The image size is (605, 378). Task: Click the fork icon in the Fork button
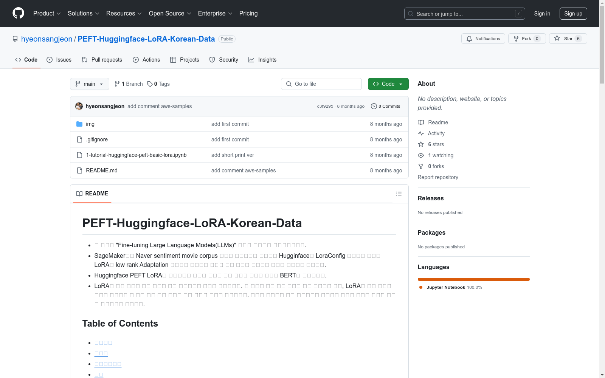pyautogui.click(x=516, y=39)
